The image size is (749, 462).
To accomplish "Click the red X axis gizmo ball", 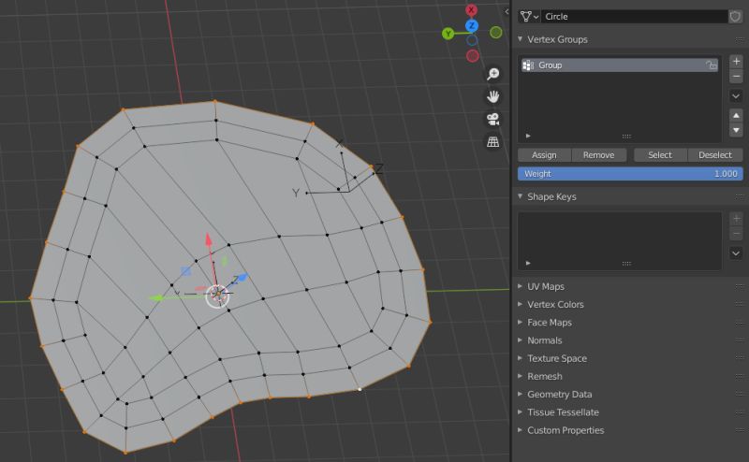I will (472, 9).
